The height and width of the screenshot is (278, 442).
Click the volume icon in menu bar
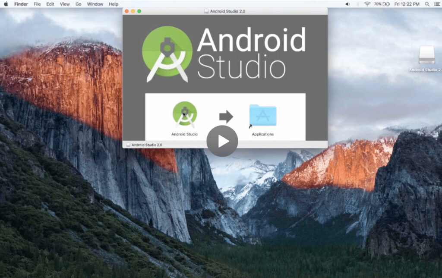pos(347,4)
